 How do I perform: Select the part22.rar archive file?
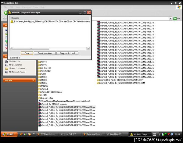click(x=126, y=65)
